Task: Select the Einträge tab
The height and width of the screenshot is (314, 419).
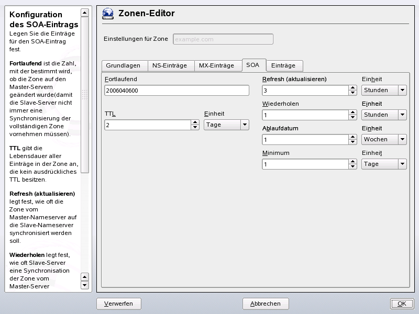Action: 284,65
